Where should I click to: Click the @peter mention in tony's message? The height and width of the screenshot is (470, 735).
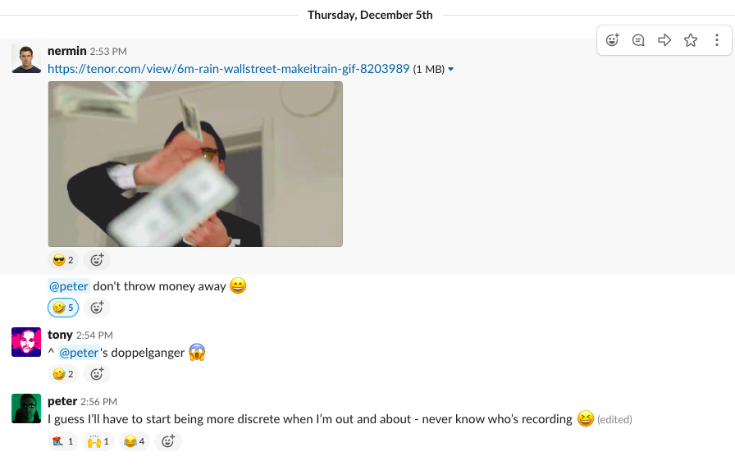pyautogui.click(x=80, y=353)
